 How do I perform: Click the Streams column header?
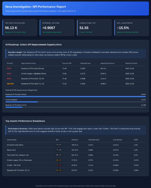[75, 140]
